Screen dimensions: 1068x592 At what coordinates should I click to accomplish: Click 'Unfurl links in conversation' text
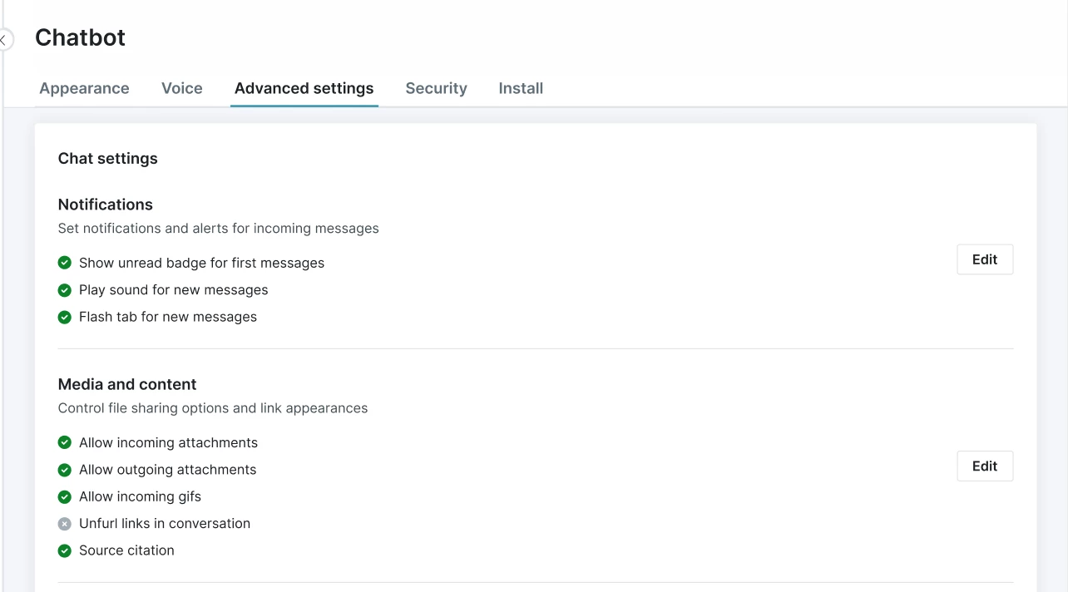pos(165,524)
